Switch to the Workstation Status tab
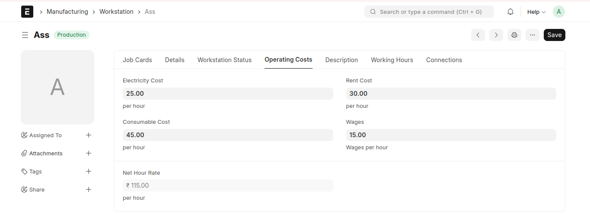Viewport: 590px width, 214px height. [x=224, y=60]
